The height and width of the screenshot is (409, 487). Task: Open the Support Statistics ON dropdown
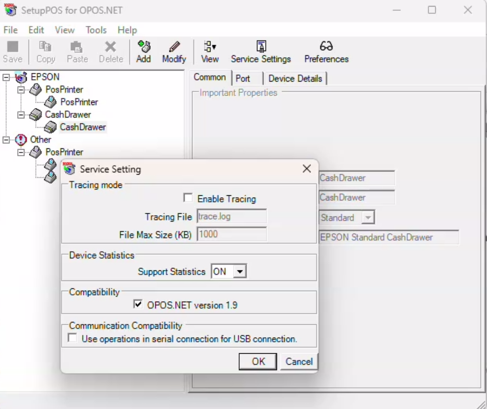[x=240, y=271]
